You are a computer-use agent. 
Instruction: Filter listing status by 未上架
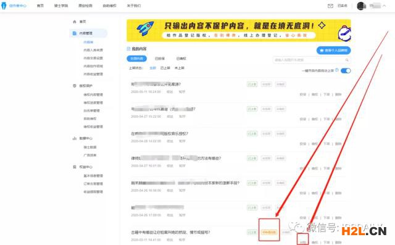point(180,68)
